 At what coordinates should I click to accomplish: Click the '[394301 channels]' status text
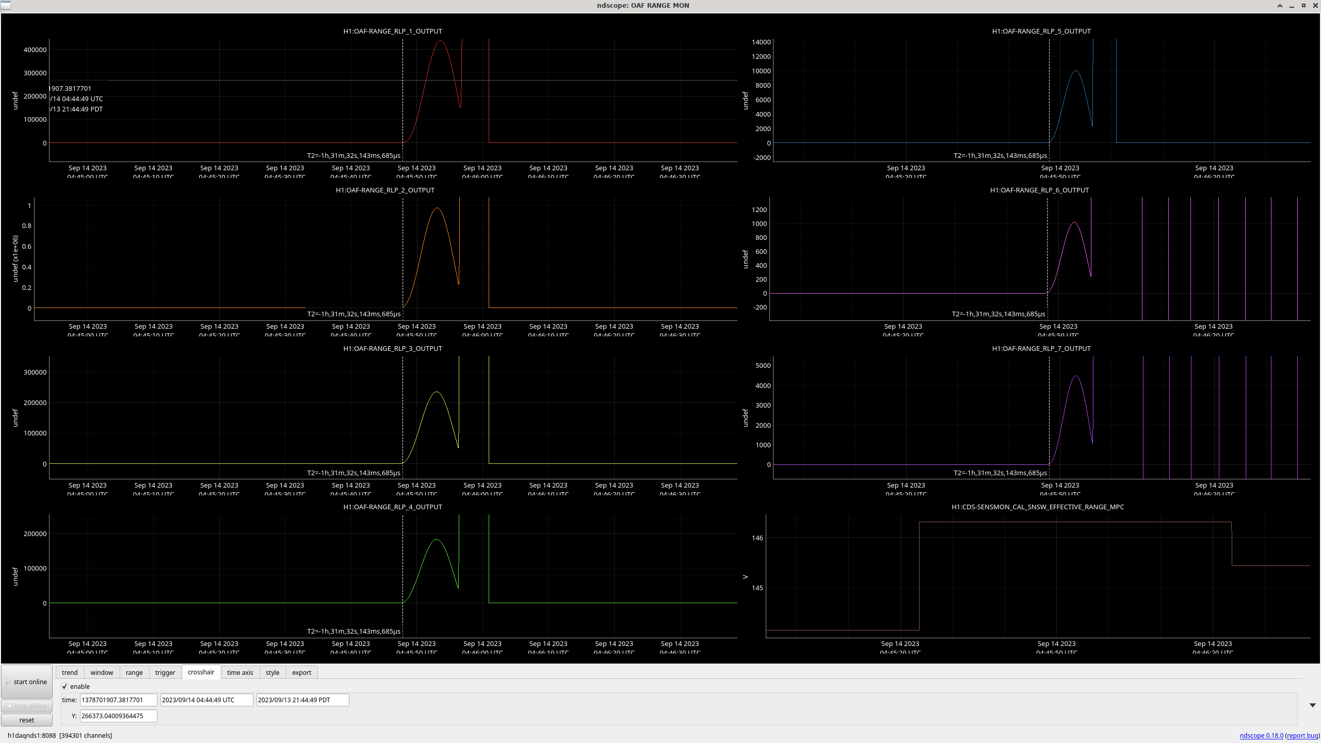click(86, 735)
